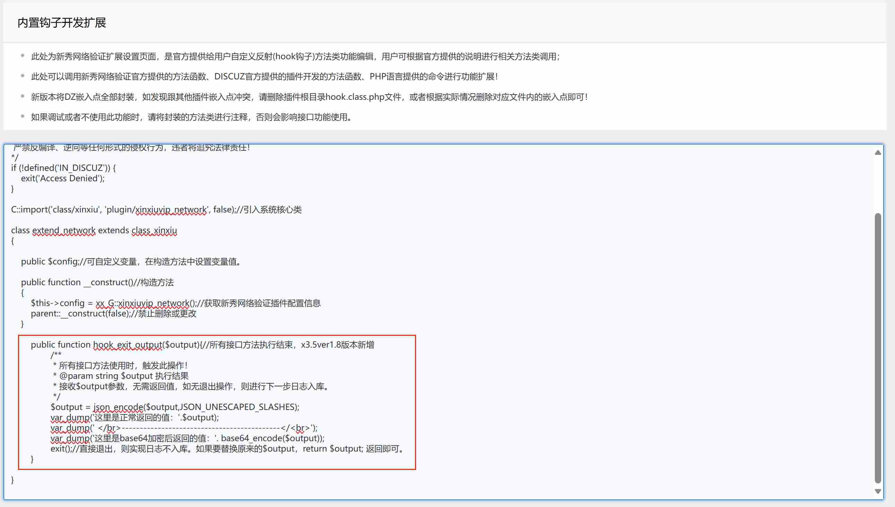
Task: Click the final closing brace of the class
Action: coord(12,480)
